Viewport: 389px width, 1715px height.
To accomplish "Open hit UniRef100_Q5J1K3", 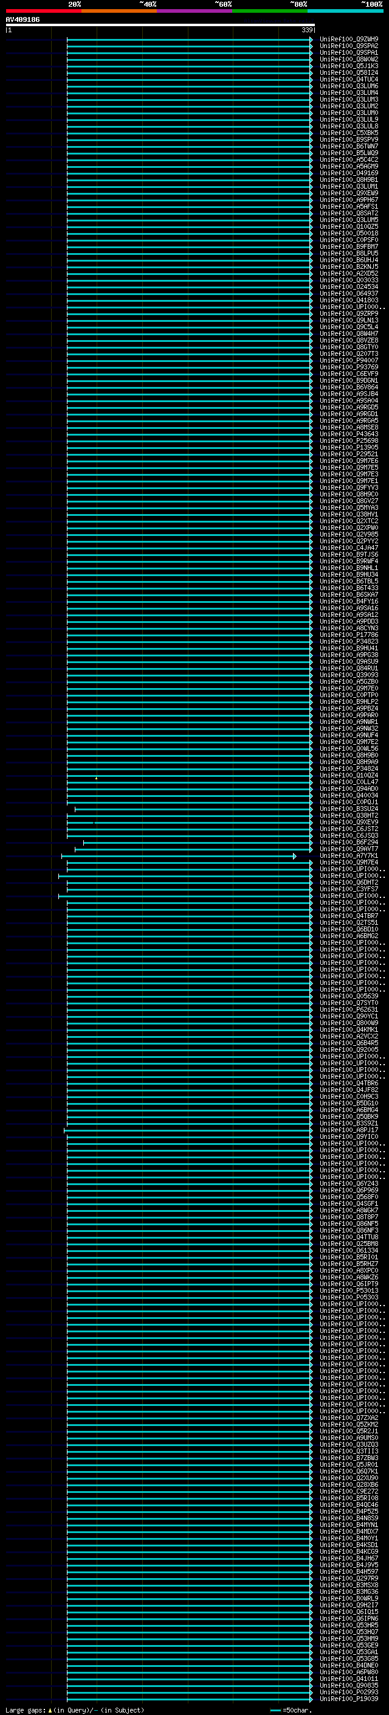I will click(x=349, y=66).
